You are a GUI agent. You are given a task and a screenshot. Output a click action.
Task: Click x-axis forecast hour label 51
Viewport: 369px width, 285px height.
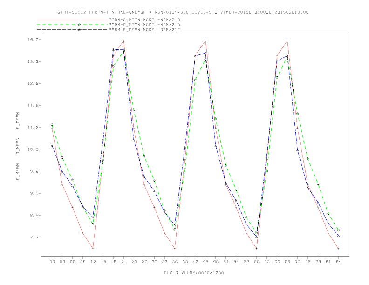coord(226,262)
